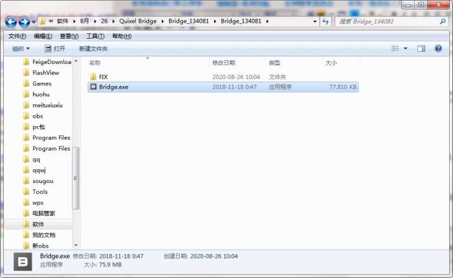
Task: Click the 软件 breadcrumb segment
Action: point(63,21)
